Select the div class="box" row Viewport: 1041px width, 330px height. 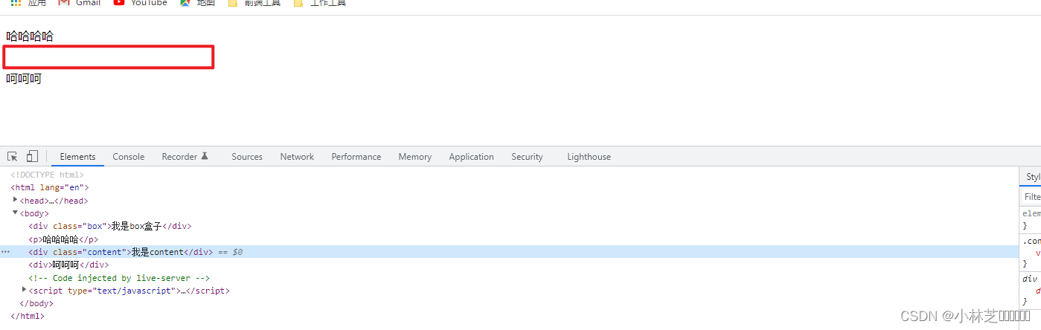tap(110, 226)
